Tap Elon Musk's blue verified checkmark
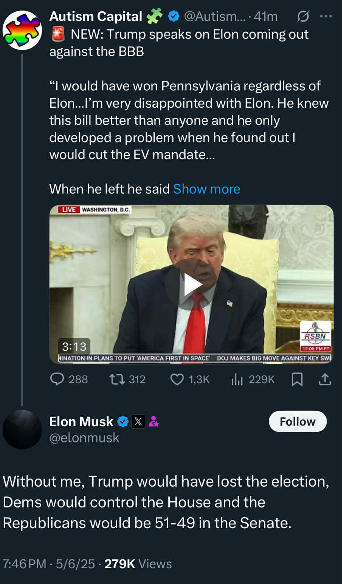This screenshot has width=342, height=584. click(123, 421)
